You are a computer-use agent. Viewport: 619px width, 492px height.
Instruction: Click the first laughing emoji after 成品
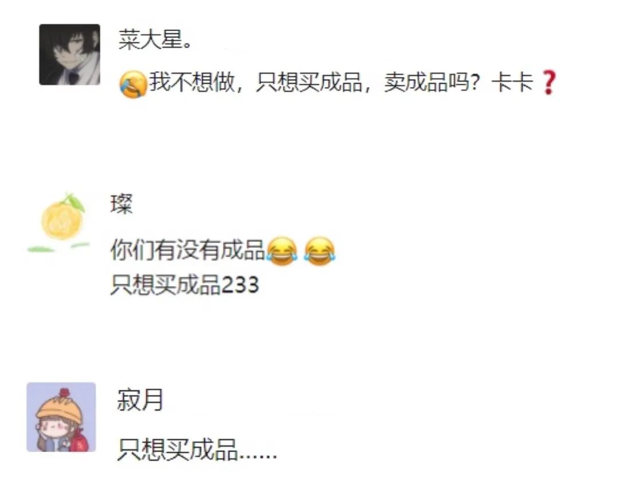coord(282,251)
